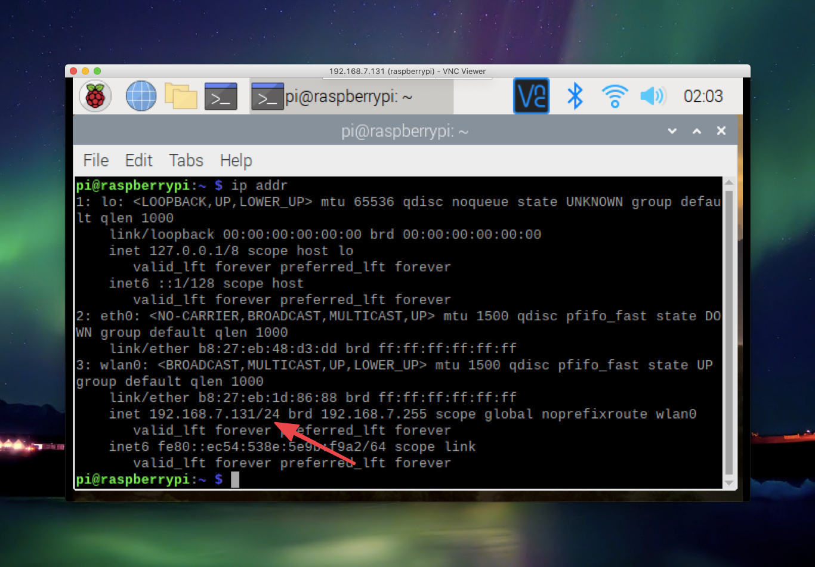Click the 'ip addr' command text
This screenshot has width=815, height=567.
tap(260, 185)
